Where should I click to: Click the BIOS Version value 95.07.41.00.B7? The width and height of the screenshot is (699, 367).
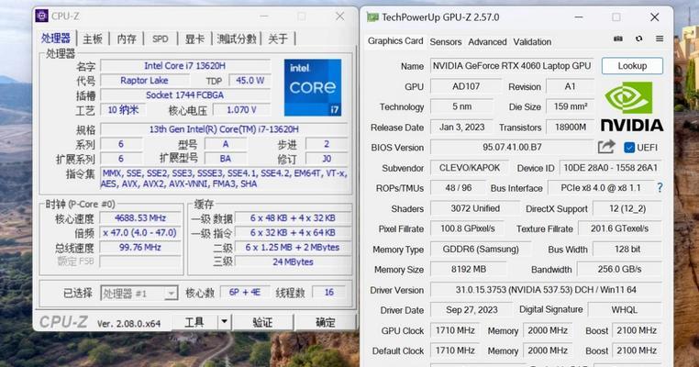click(x=512, y=147)
